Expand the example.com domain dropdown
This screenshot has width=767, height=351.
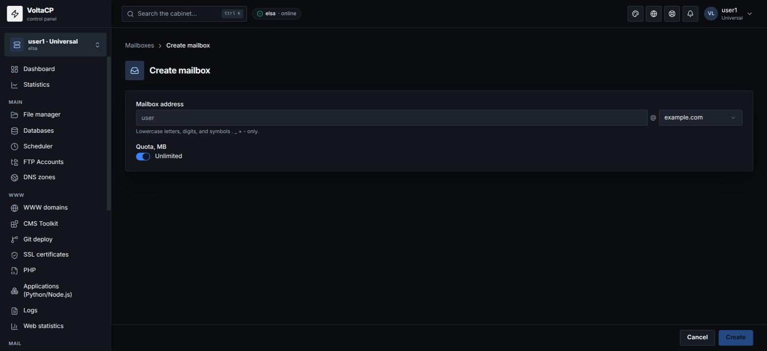(700, 117)
